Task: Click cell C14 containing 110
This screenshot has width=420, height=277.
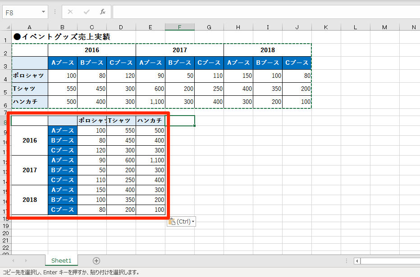Action: pos(92,180)
